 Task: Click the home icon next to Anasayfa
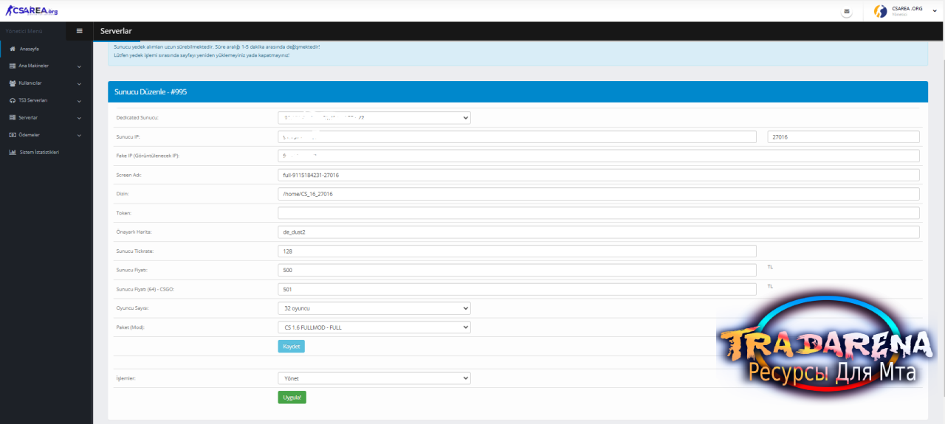tap(13, 49)
